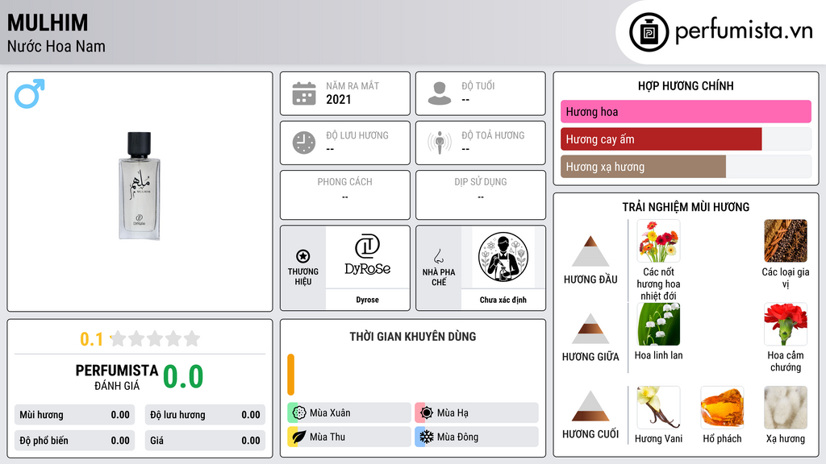Image resolution: width=826 pixels, height=464 pixels.
Task: Click the Hương cuối pyramid icon
Action: [x=590, y=406]
